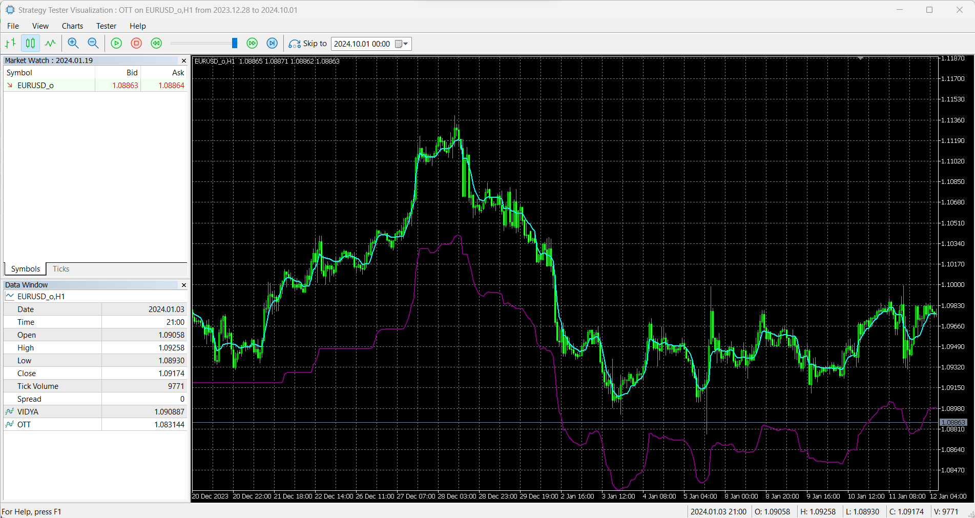This screenshot has height=518, width=975.
Task: Adjust the testing speed slider handle
Action: 235,43
